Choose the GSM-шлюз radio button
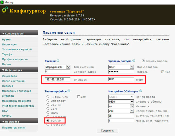Screen dimensions: 175x136 click(48, 116)
